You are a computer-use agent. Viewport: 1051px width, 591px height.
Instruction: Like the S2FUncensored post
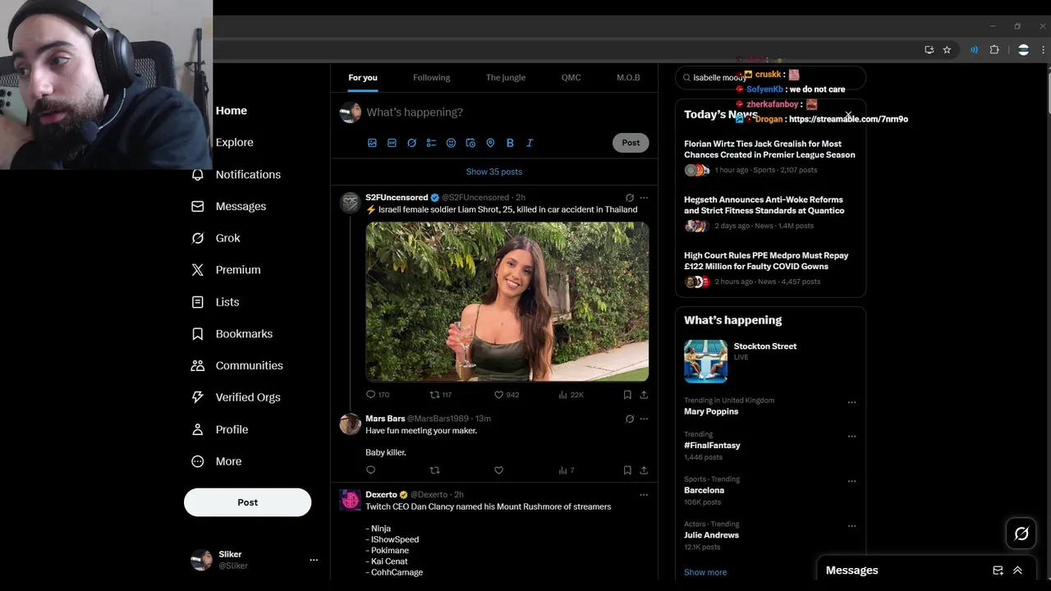[506, 395]
